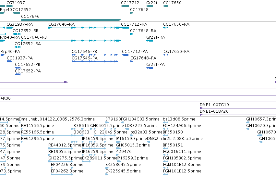Select EST EK225945.5prime
This screenshot has height=176, width=276.
pyautogui.click(x=107, y=174)
